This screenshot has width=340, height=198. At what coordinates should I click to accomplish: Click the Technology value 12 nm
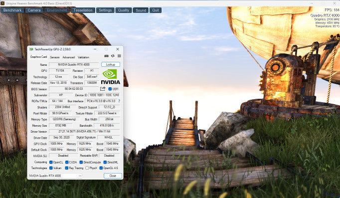(58, 77)
